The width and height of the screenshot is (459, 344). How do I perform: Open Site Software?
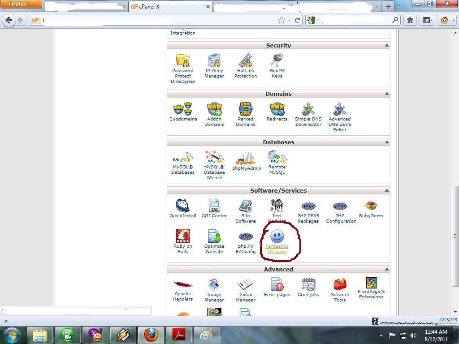click(x=245, y=211)
